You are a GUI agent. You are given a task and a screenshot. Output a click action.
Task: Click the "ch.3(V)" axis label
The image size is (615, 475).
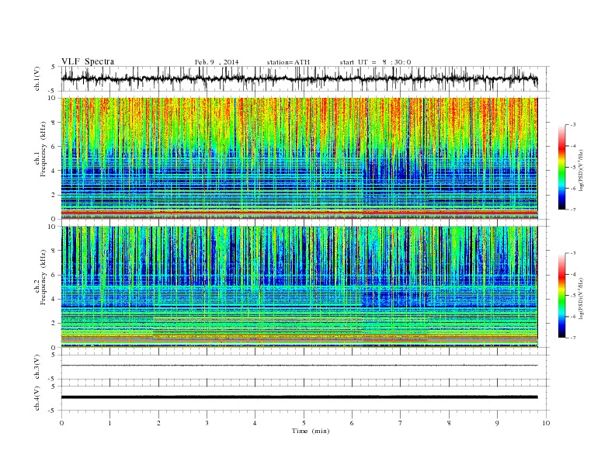click(x=37, y=367)
